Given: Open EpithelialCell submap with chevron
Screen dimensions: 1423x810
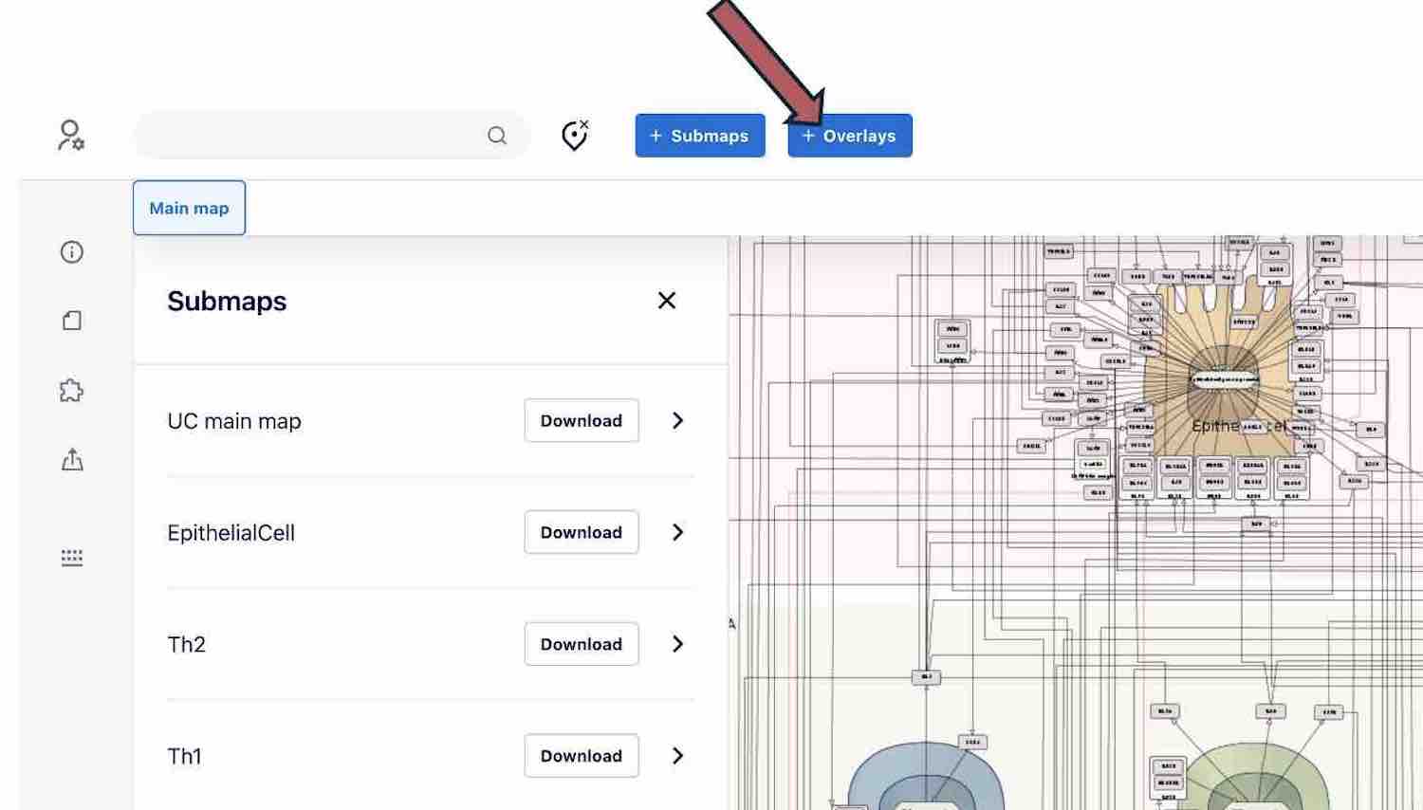Looking at the screenshot, I should point(677,532).
